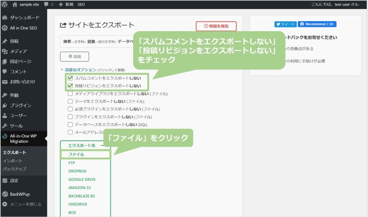Open the WordPress logo menu
This screenshot has height=217, width=368.
tap(4, 5)
